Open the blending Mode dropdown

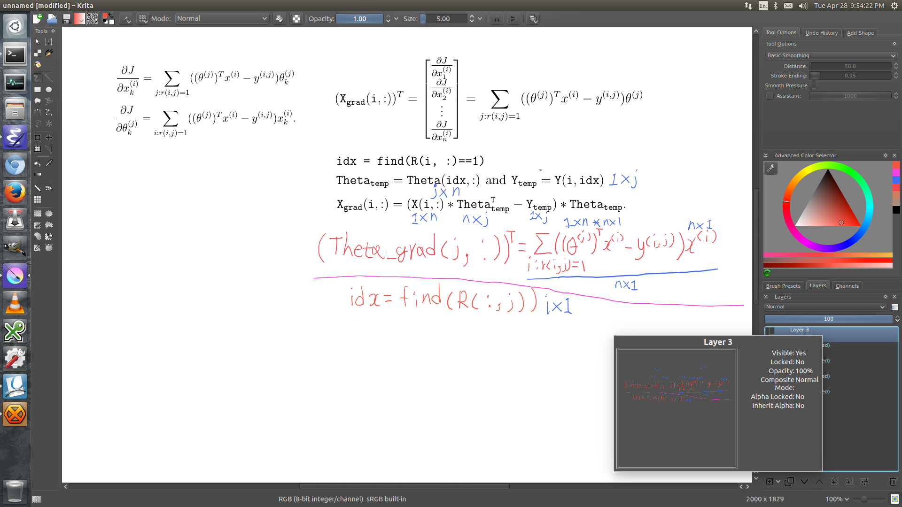(222, 19)
